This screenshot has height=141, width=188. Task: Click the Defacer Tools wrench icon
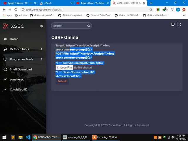click(5, 49)
